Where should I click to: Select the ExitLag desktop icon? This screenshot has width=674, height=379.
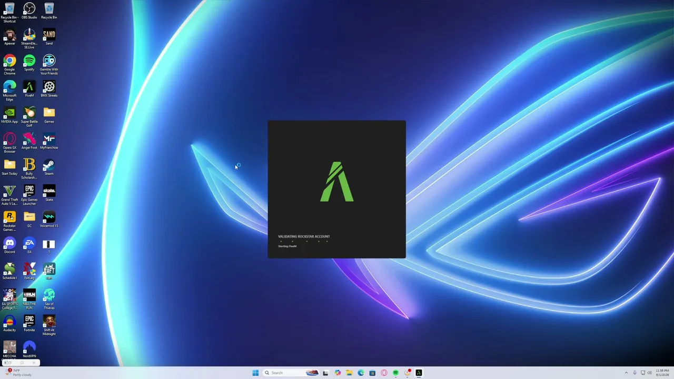point(29,271)
